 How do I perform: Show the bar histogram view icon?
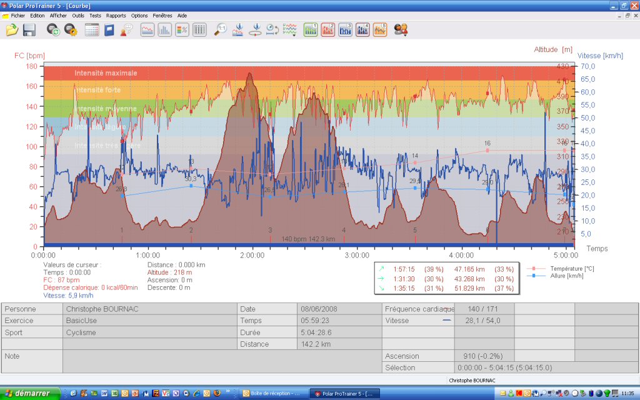click(164, 30)
